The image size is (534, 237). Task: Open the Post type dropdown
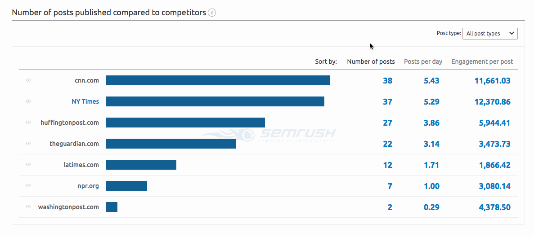(x=490, y=34)
